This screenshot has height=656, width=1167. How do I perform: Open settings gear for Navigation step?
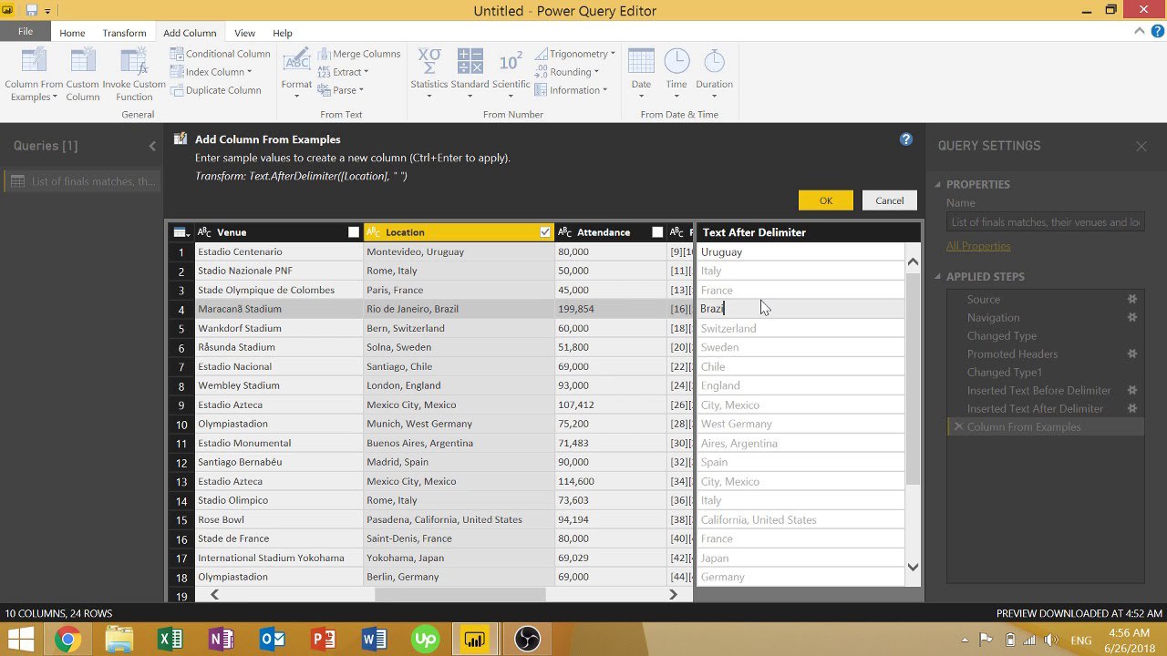1132,317
